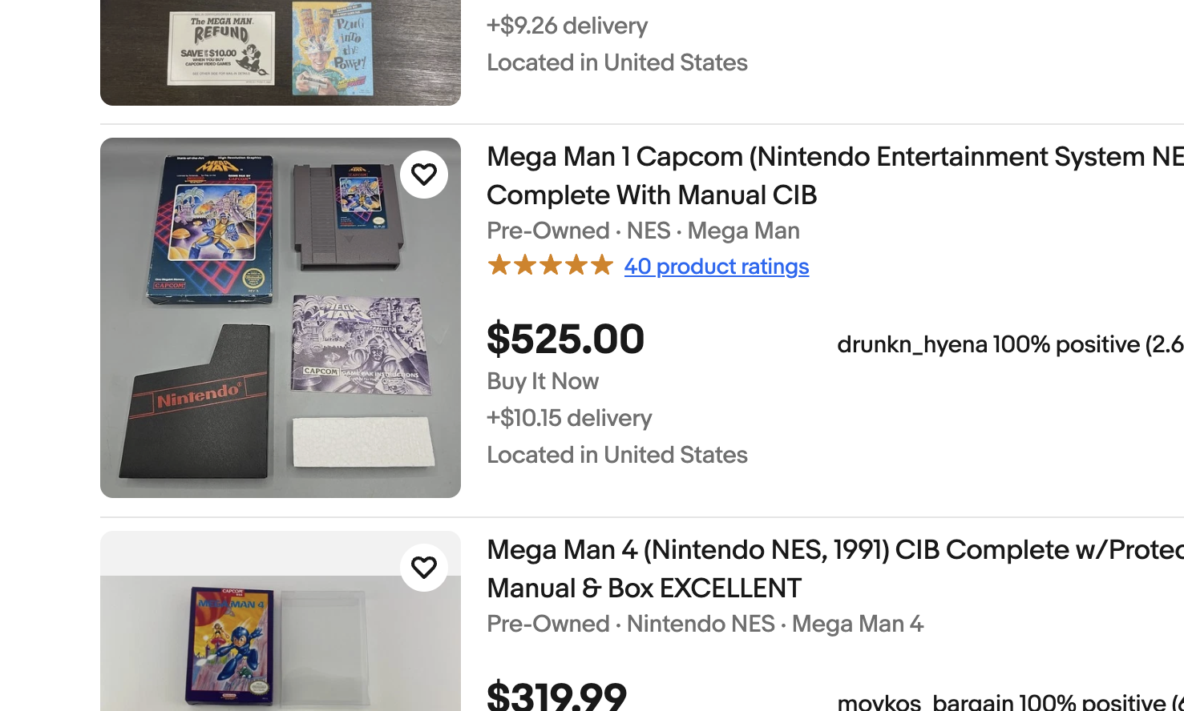
Task: Open the 40 product ratings link
Action: pos(716,267)
